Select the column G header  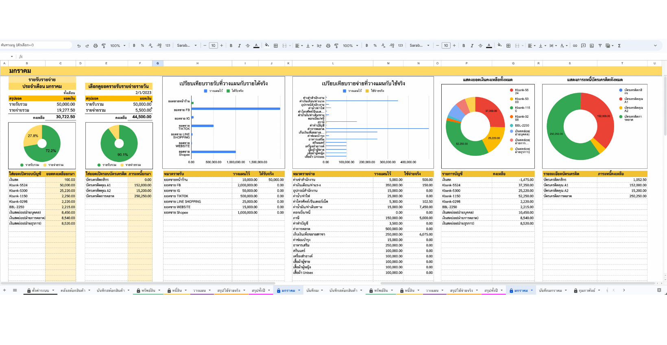click(x=158, y=63)
